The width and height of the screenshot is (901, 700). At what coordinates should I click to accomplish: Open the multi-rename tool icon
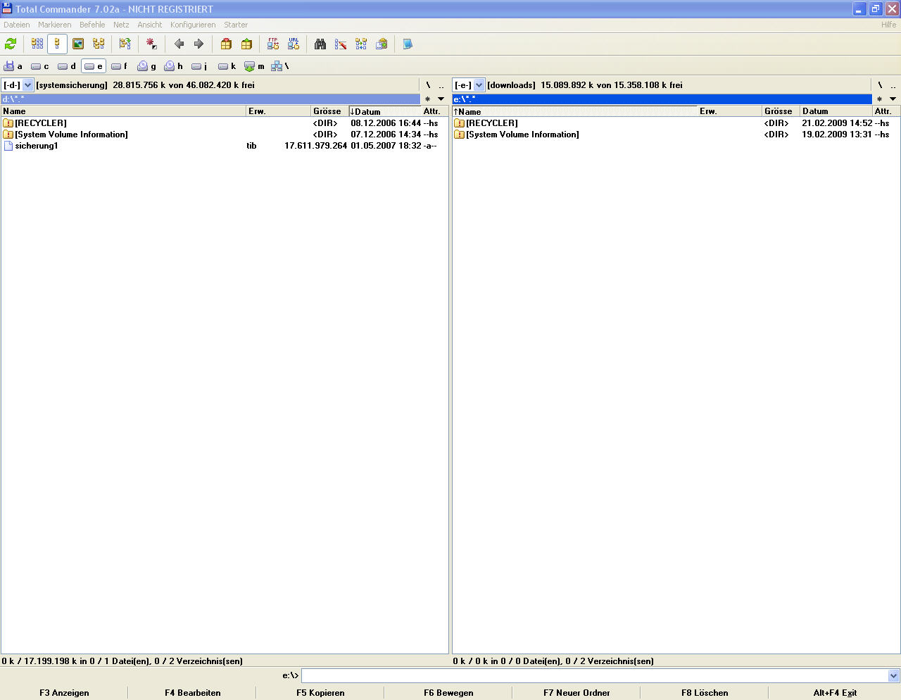tap(341, 44)
